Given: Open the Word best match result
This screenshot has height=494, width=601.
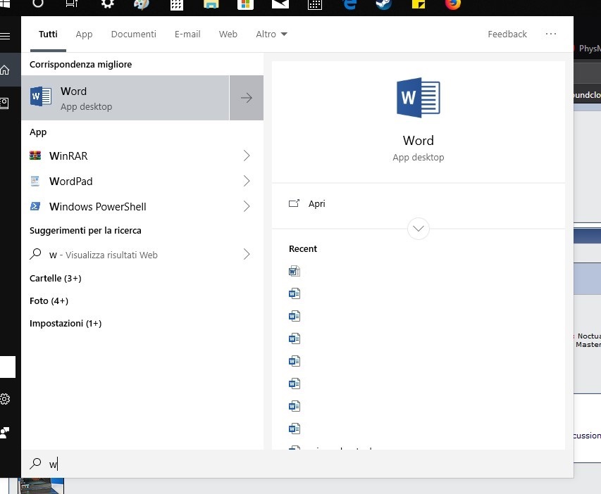Looking at the screenshot, I should tap(125, 98).
